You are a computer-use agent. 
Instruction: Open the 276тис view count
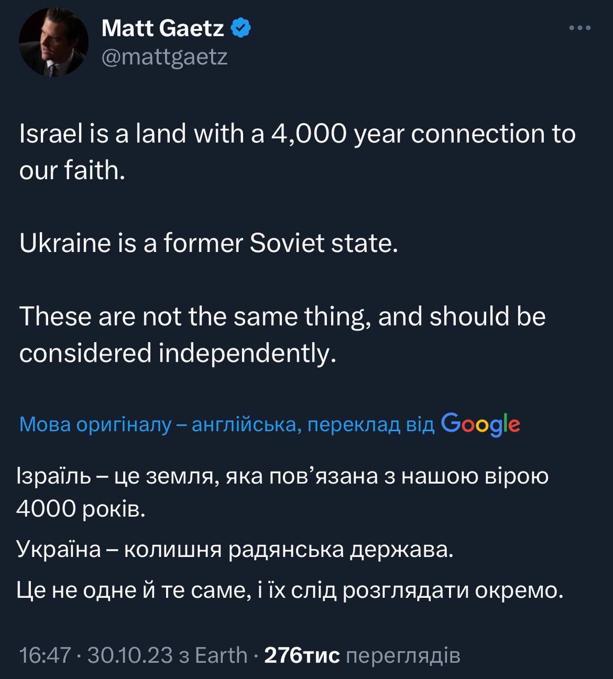pyautogui.click(x=301, y=656)
